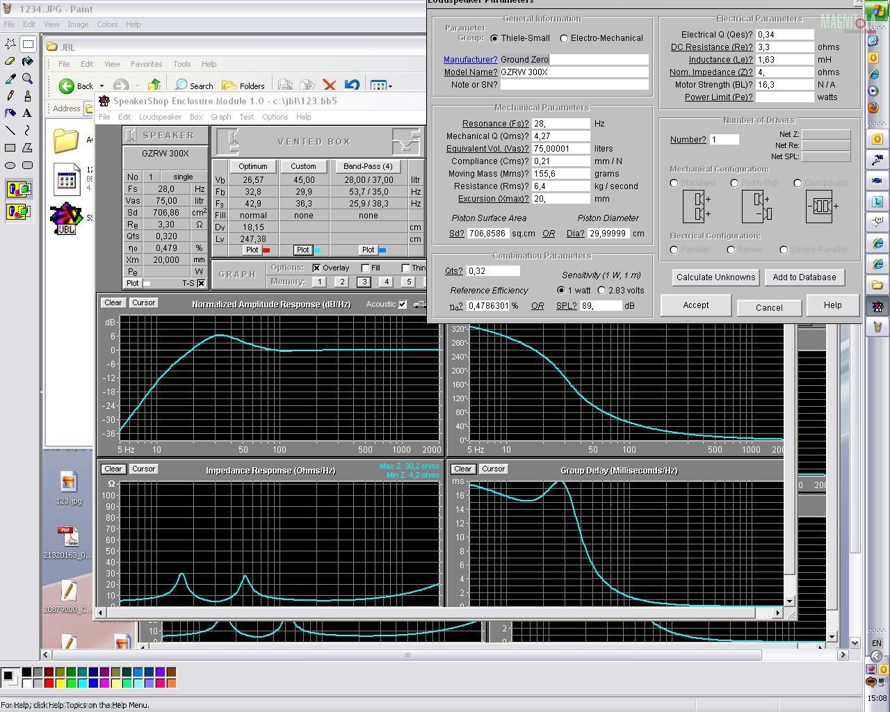The image size is (890, 712).
Task: Open Favorites menu in JBL window
Action: 146,63
